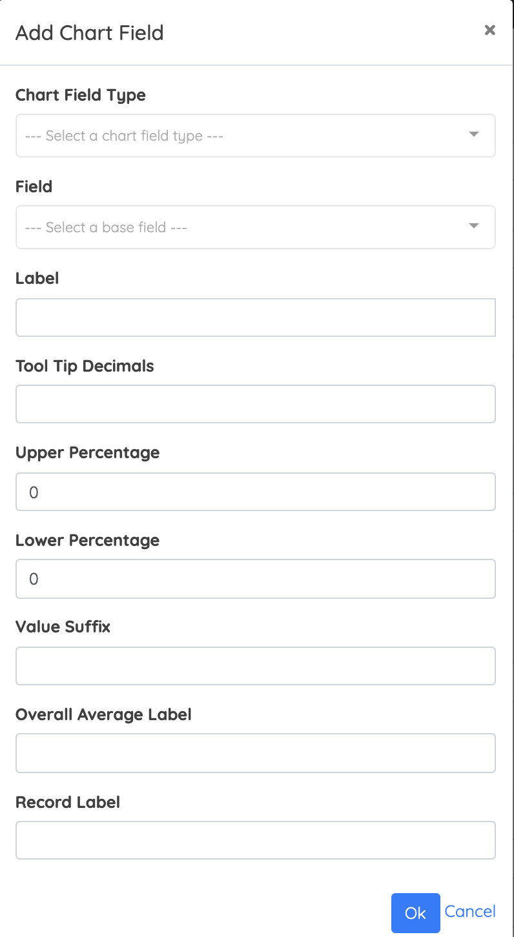Click the "Value Suffix" label text
The height and width of the screenshot is (937, 514).
63,627
